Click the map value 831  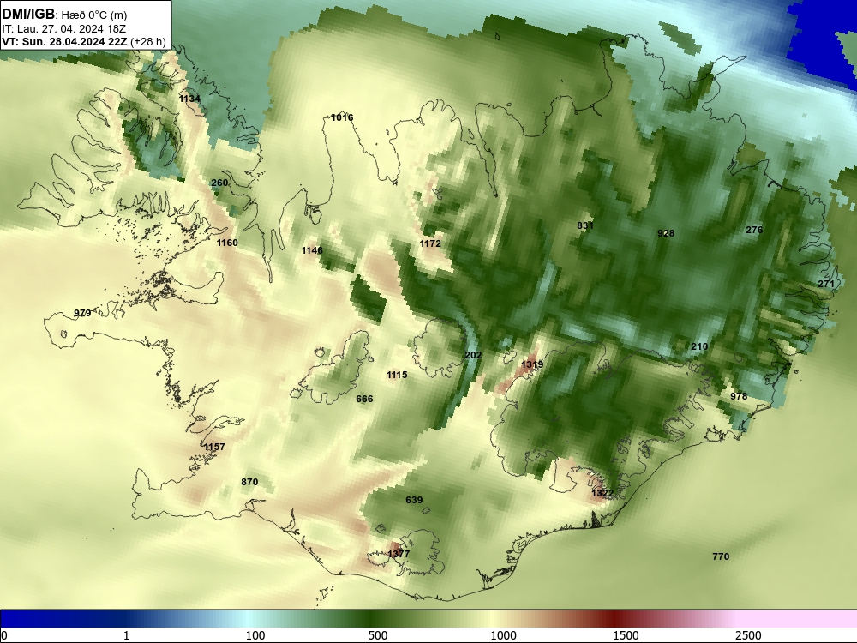click(x=585, y=225)
